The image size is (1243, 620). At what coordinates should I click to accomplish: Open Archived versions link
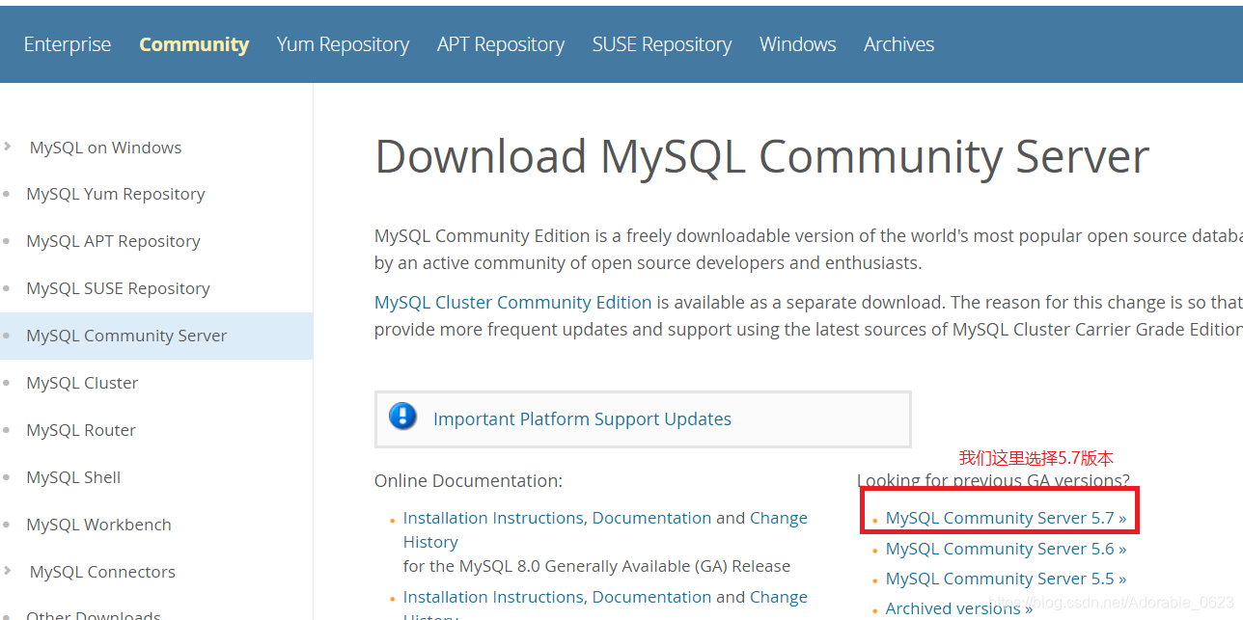[x=959, y=608]
